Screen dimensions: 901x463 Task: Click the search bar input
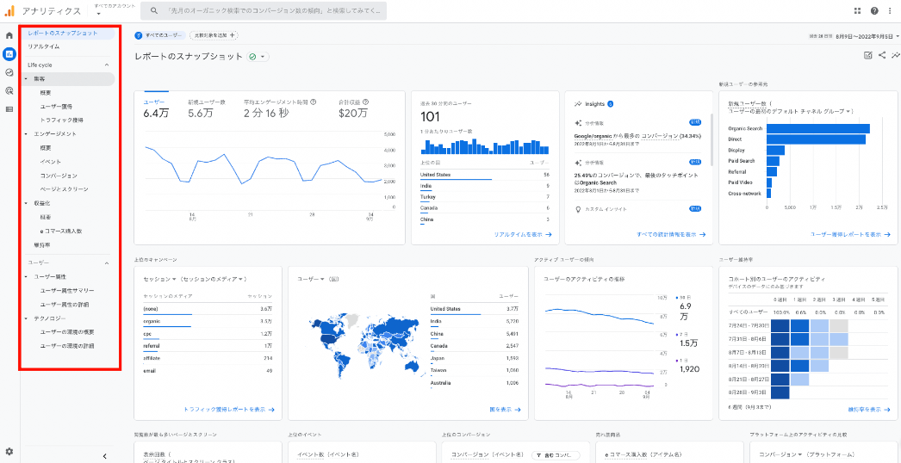coord(264,10)
